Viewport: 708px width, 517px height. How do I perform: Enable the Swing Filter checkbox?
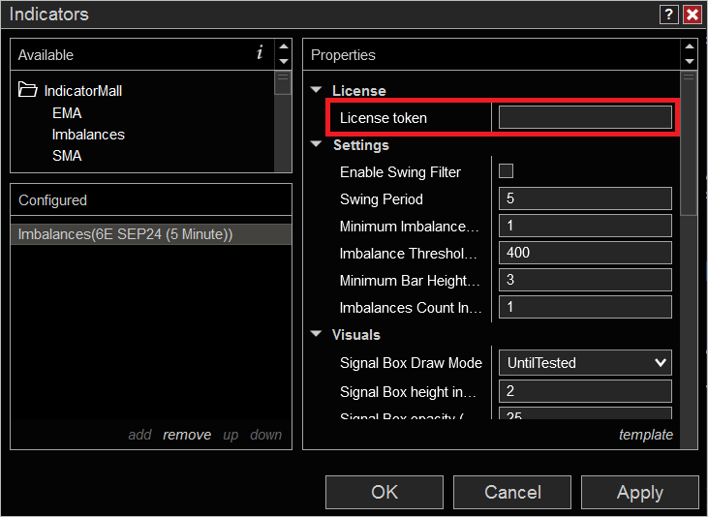coord(506,171)
